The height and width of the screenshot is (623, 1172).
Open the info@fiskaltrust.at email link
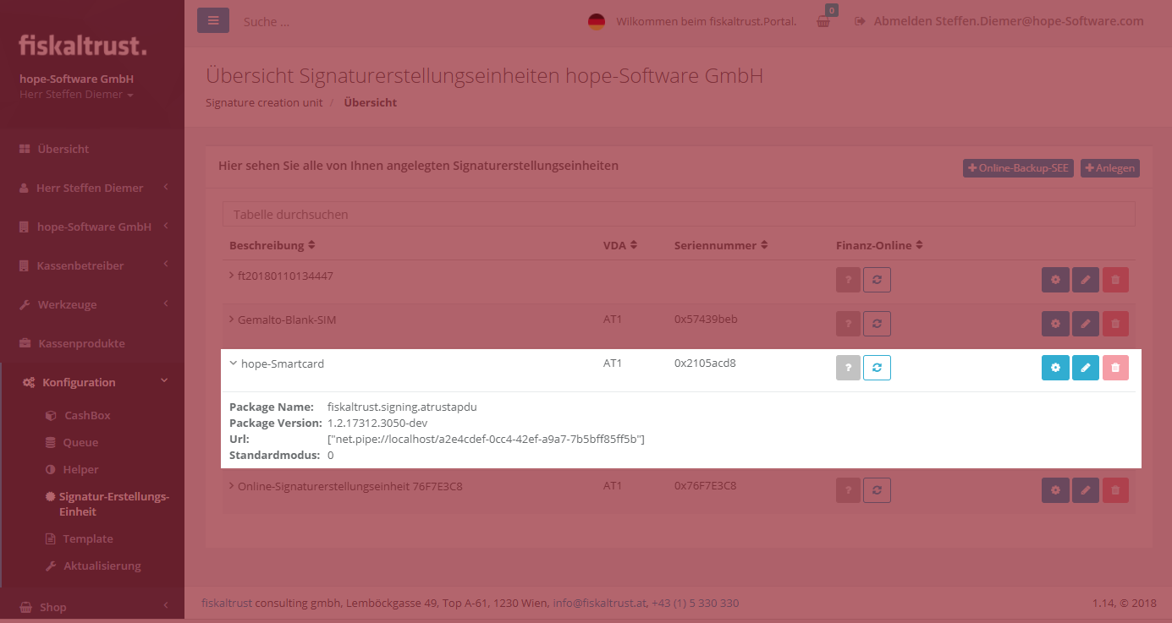(x=600, y=603)
